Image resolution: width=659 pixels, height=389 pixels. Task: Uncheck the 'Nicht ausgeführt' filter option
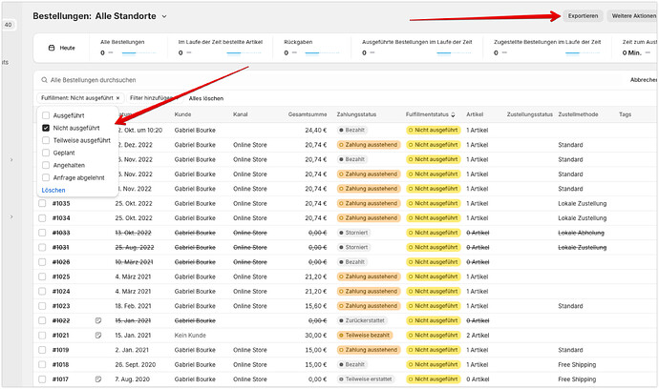click(46, 128)
